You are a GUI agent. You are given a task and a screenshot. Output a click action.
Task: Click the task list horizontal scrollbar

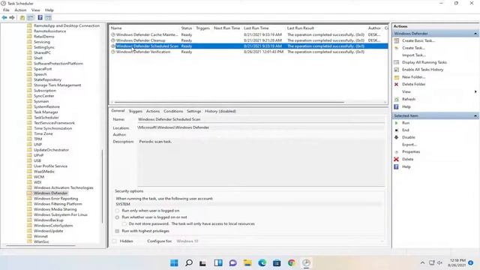[x=229, y=102]
